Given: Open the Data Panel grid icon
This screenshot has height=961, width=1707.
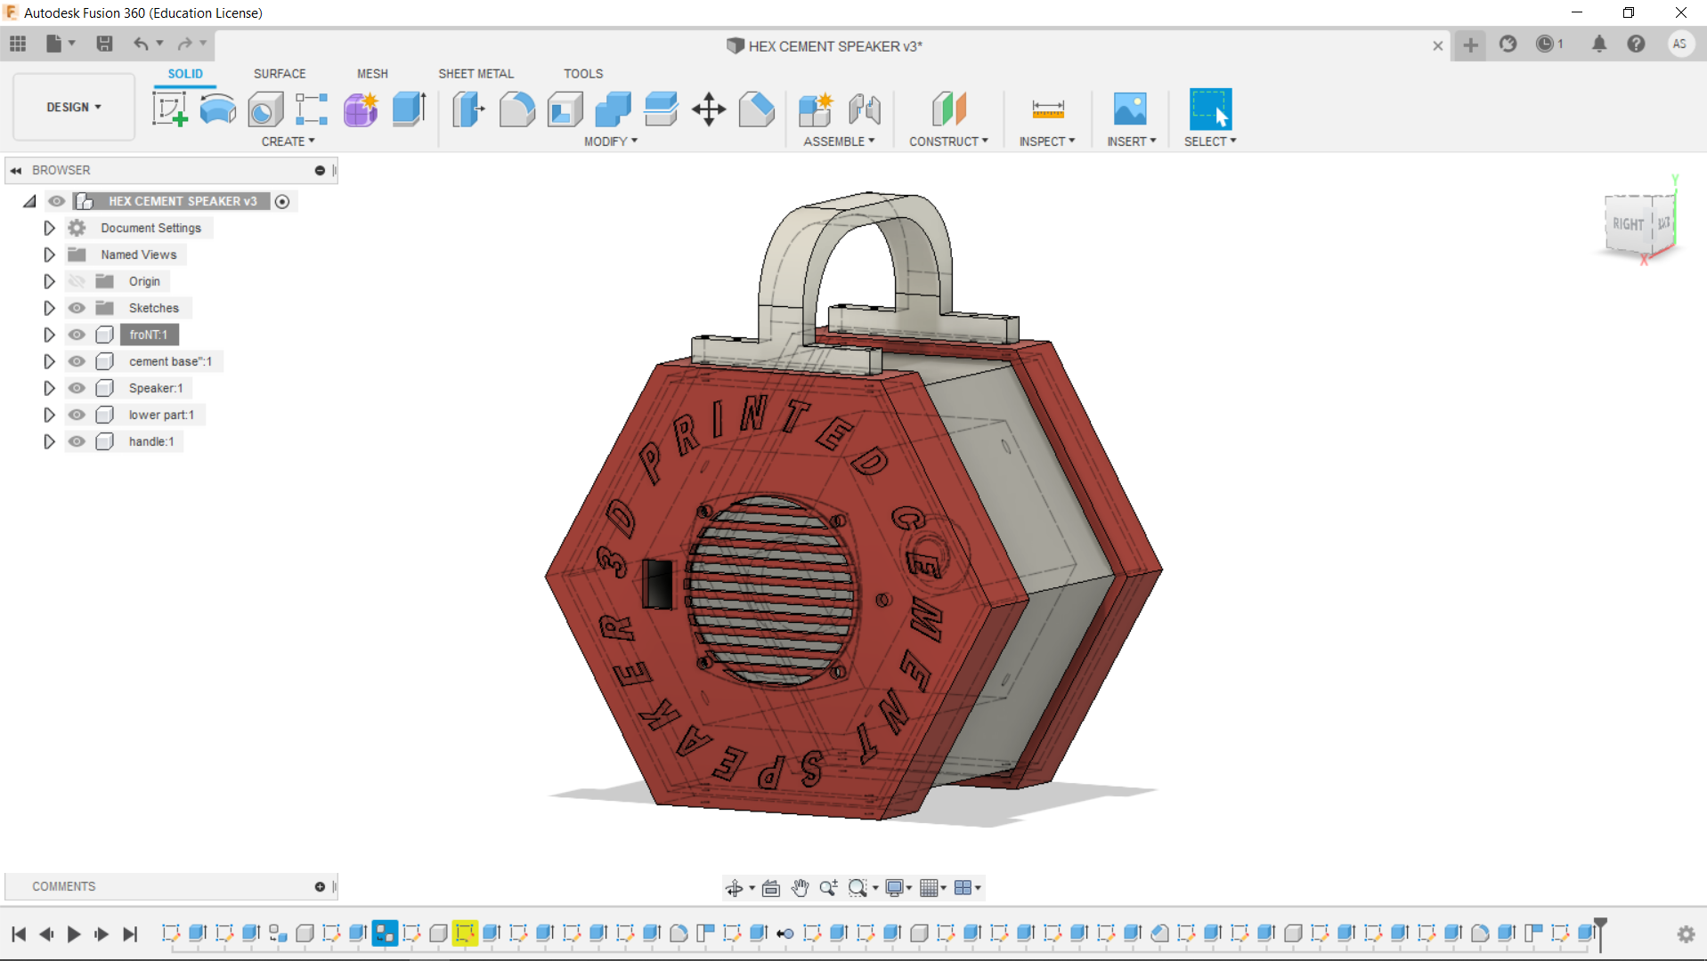Looking at the screenshot, I should tap(18, 44).
